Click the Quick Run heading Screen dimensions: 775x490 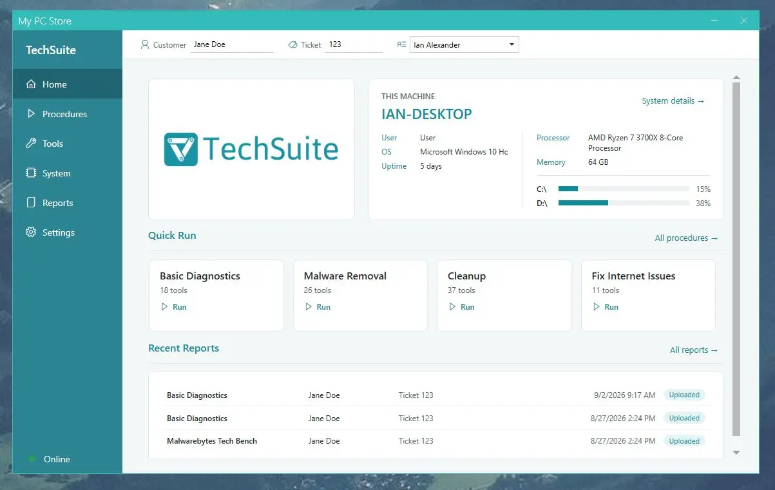[172, 236]
